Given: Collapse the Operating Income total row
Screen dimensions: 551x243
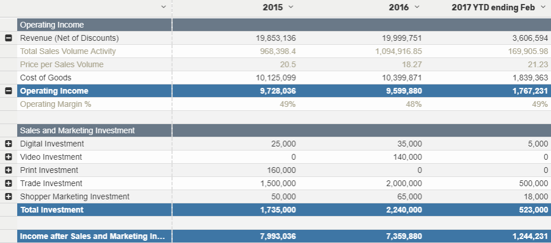Looking at the screenshot, I should pyautogui.click(x=9, y=91).
